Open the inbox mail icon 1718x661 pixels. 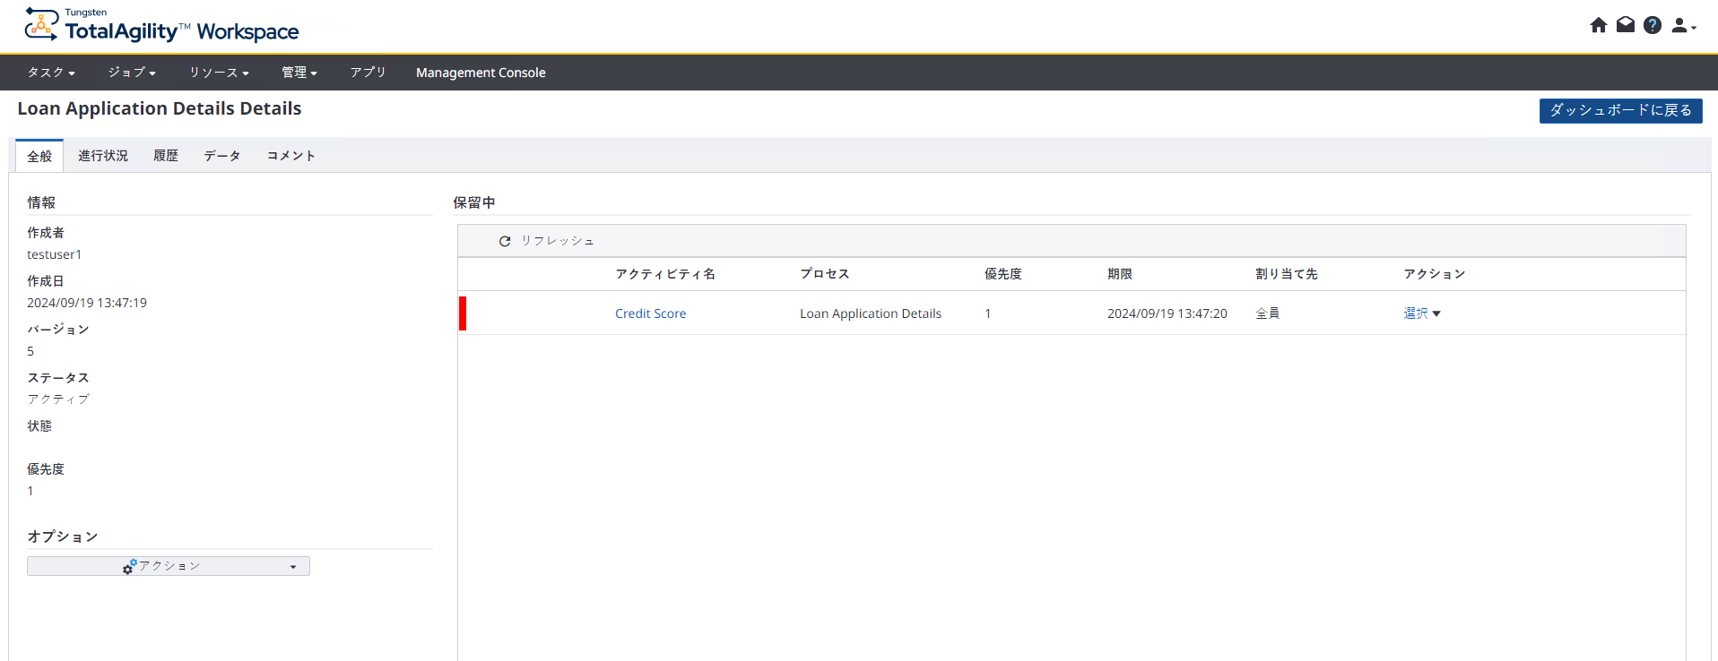click(x=1625, y=25)
